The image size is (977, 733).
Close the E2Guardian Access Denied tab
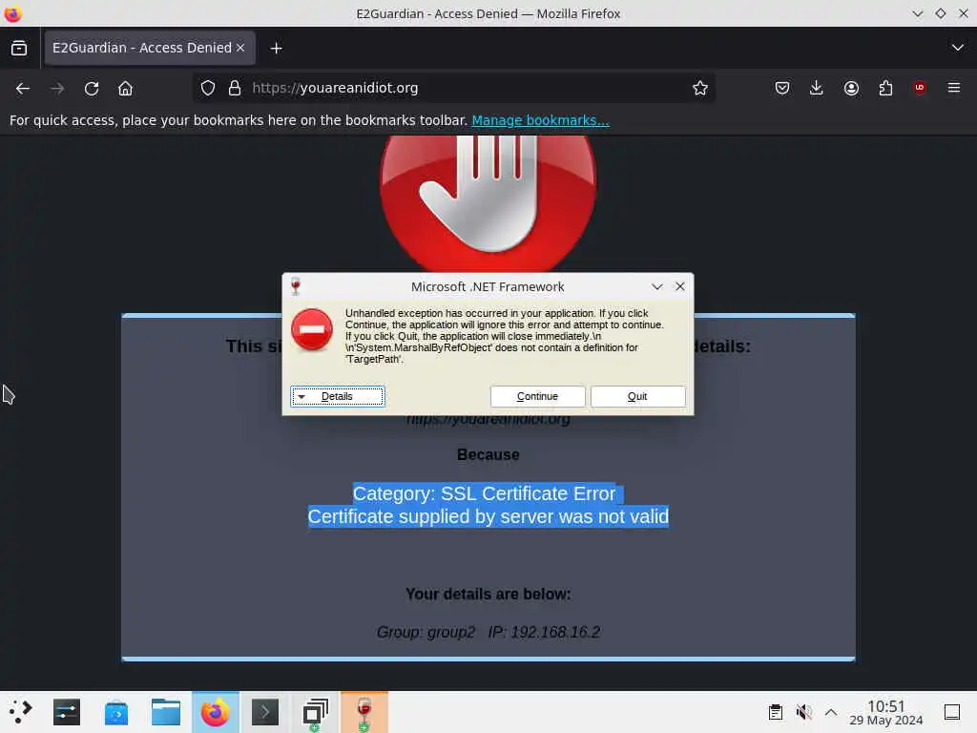click(x=240, y=48)
